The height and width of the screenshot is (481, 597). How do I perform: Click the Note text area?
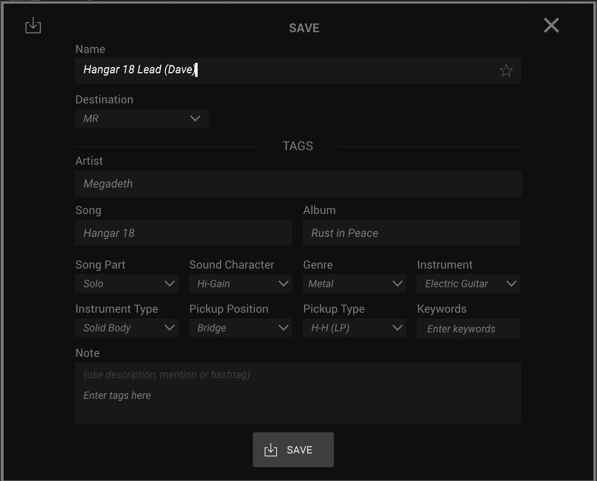pyautogui.click(x=298, y=393)
